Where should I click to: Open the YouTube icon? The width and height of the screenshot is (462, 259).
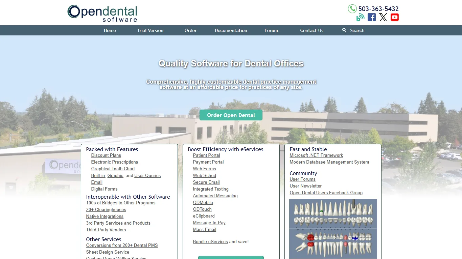[x=395, y=17]
